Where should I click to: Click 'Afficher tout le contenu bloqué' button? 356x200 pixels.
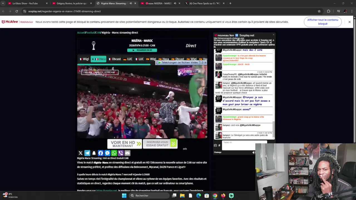pos(323,22)
